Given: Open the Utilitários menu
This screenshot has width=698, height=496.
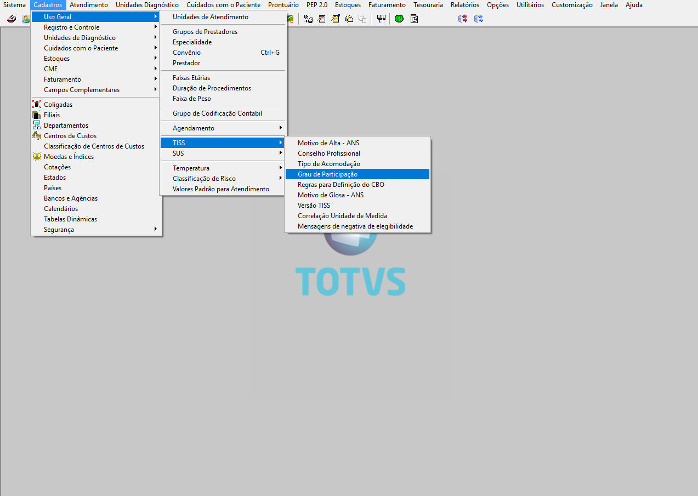Looking at the screenshot, I should [530, 5].
